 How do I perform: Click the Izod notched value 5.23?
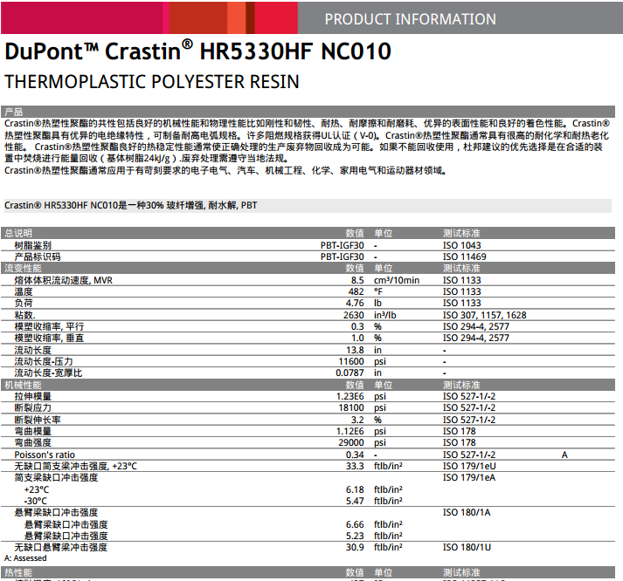point(356,536)
